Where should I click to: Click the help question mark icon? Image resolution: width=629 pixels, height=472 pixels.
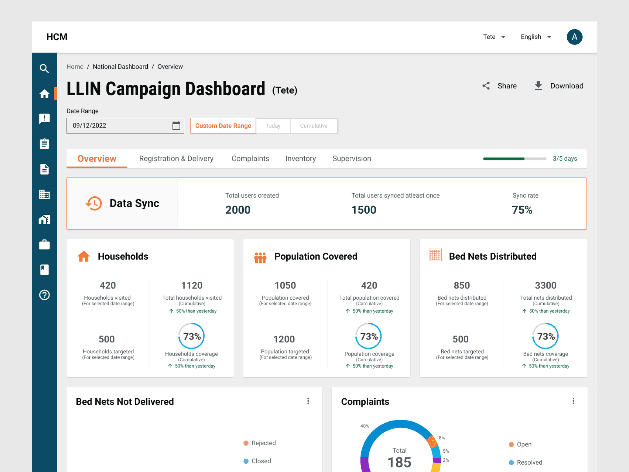[44, 295]
